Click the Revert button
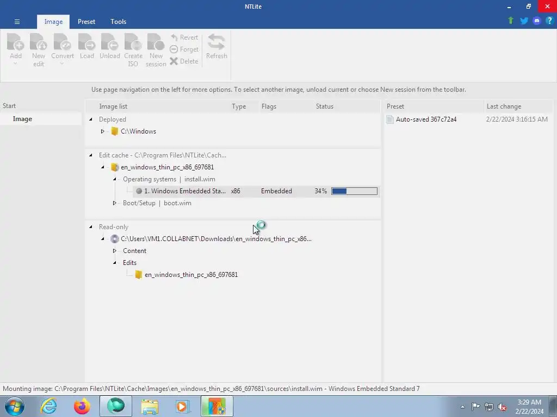 pos(184,37)
